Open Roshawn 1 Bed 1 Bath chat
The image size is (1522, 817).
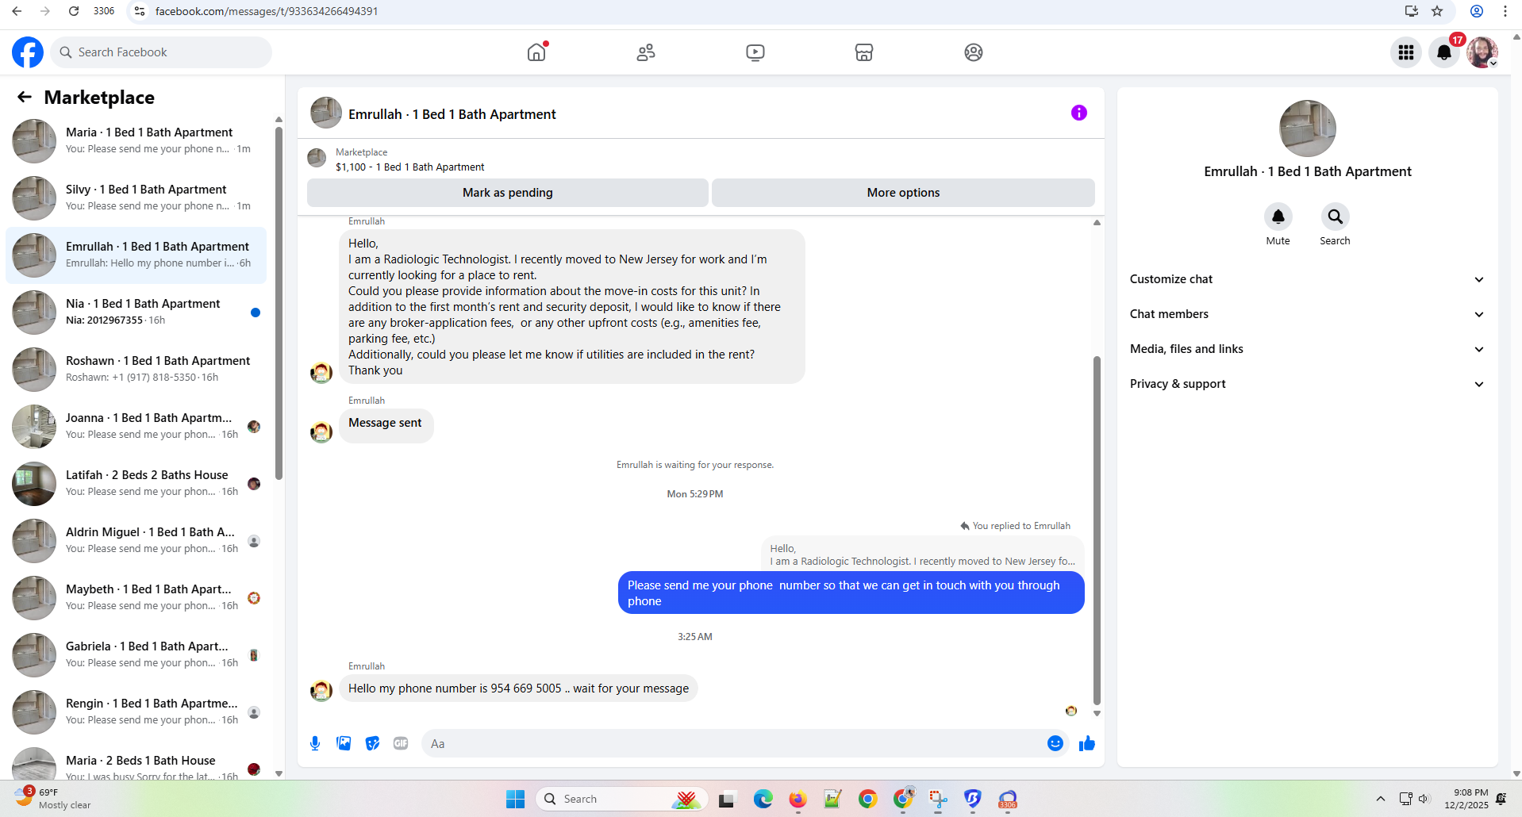[x=136, y=370]
